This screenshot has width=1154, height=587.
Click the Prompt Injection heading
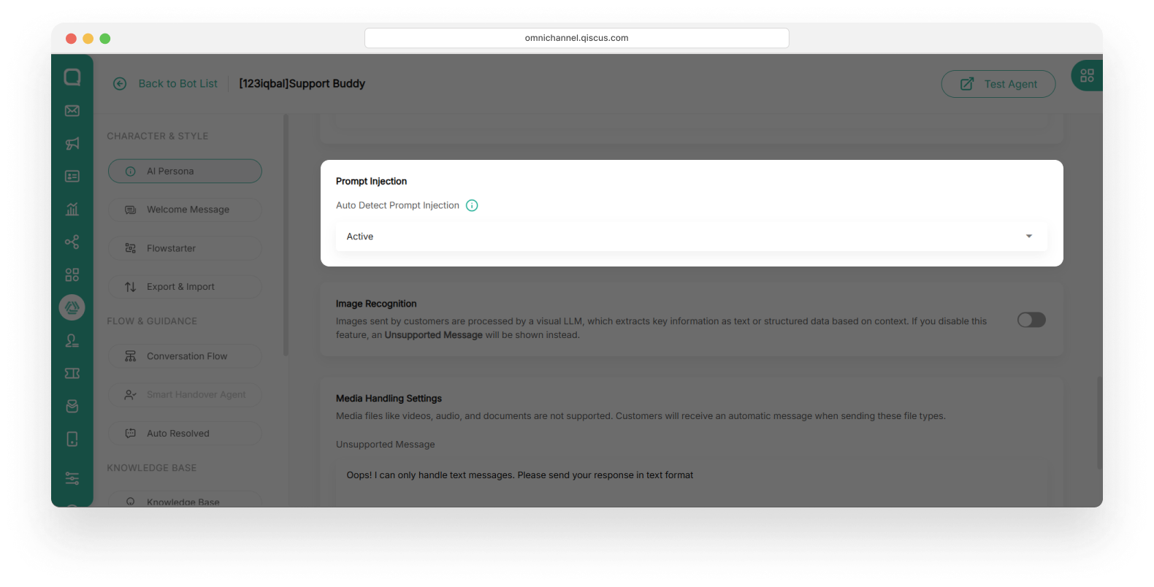coord(371,182)
